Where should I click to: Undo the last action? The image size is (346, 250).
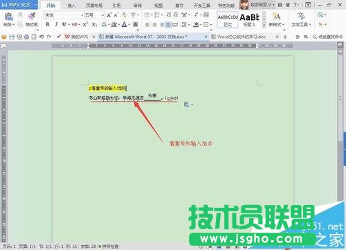coord(42,37)
